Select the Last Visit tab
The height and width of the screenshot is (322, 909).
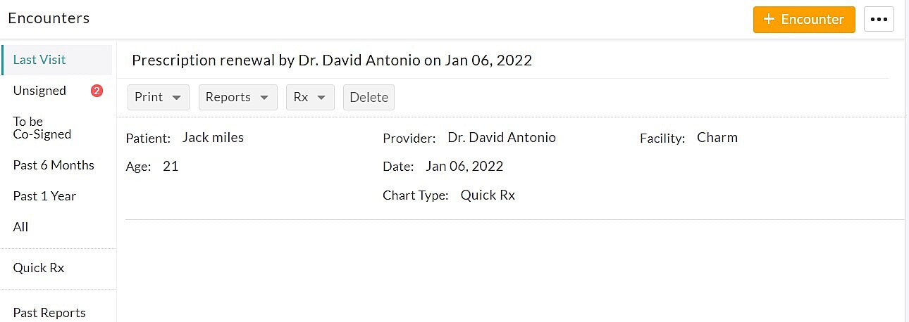[x=39, y=60]
